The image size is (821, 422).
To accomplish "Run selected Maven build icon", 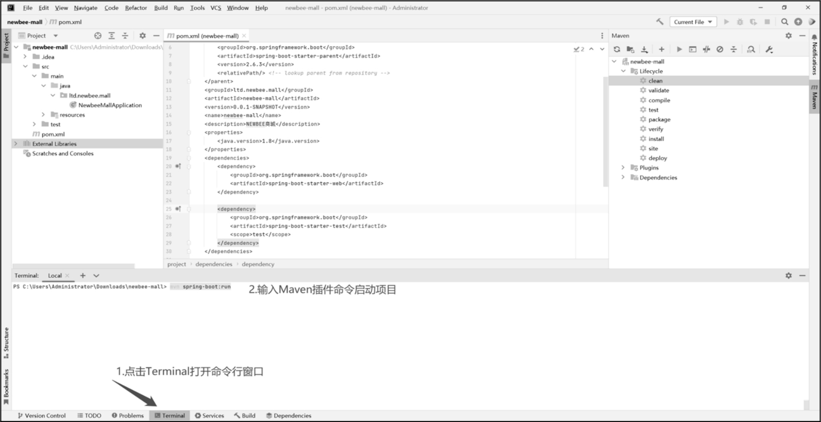I will point(679,49).
